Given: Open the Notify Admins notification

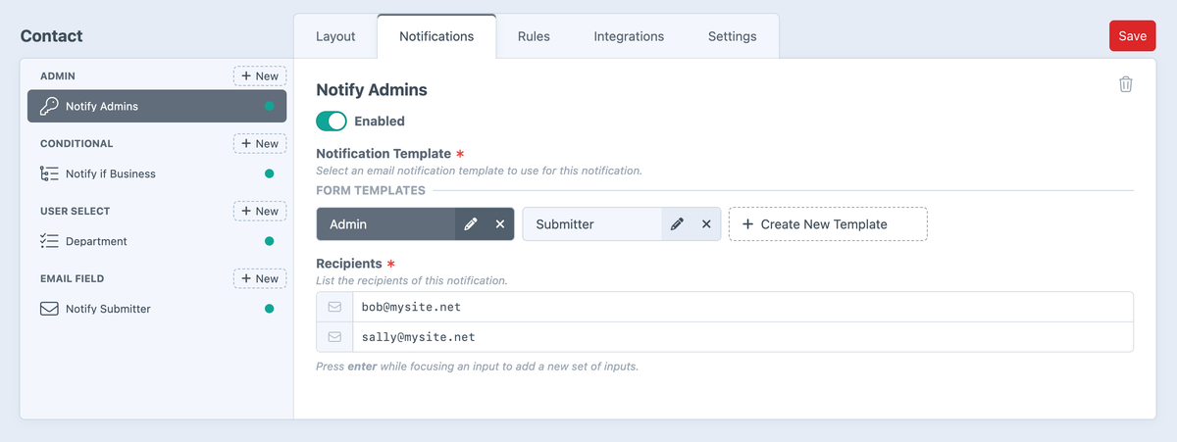Looking at the screenshot, I should [x=157, y=106].
